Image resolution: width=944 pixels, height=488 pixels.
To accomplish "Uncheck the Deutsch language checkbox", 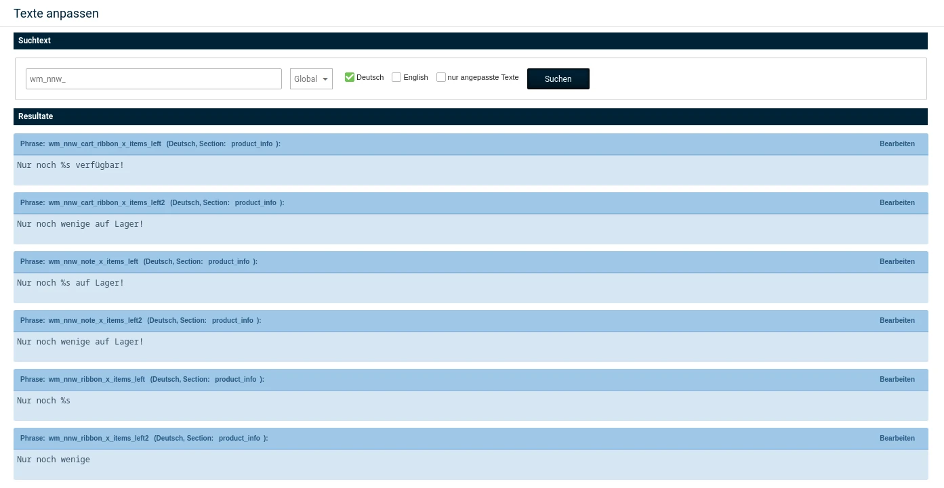I will (350, 77).
